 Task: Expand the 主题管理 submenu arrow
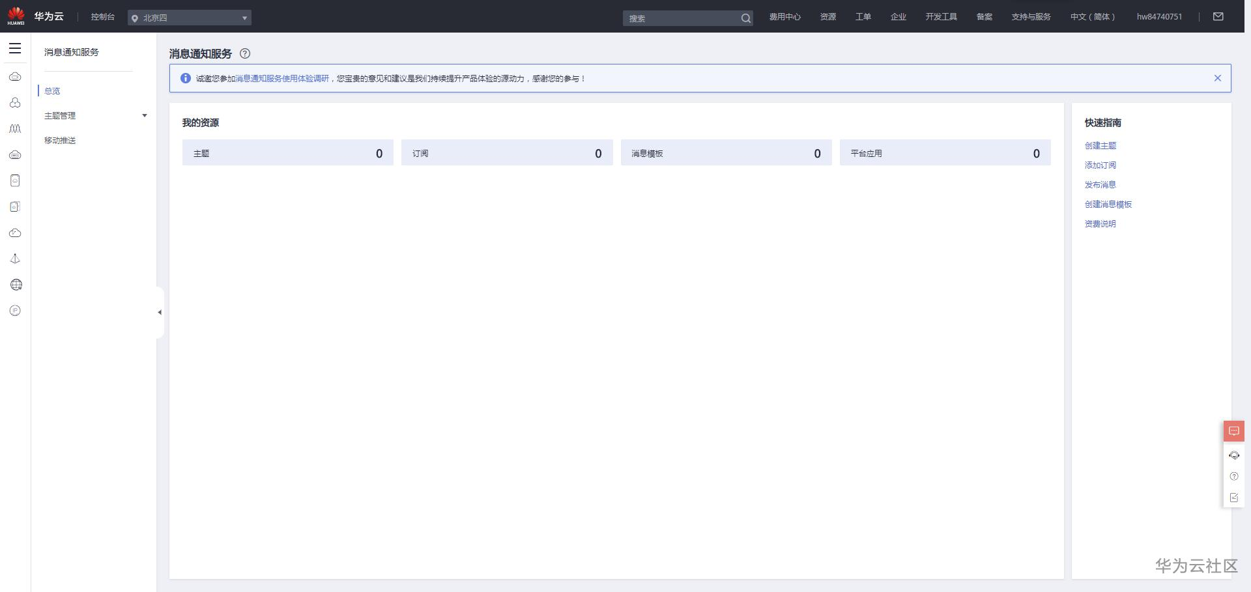tap(145, 116)
